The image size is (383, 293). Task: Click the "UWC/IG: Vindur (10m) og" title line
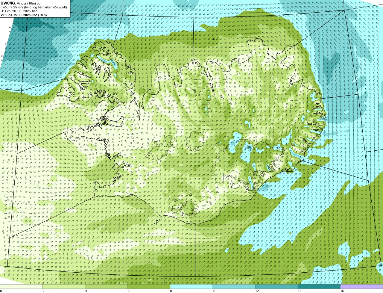point(21,3)
